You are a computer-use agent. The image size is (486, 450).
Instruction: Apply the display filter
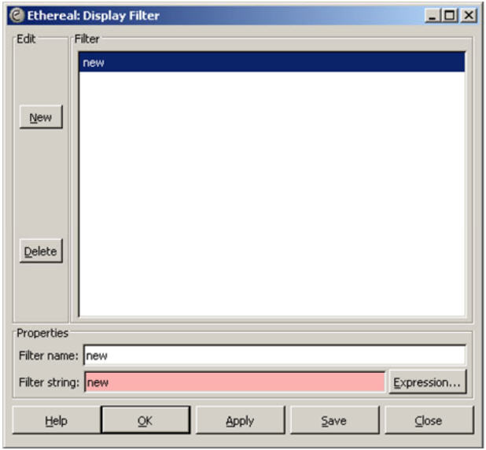240,421
